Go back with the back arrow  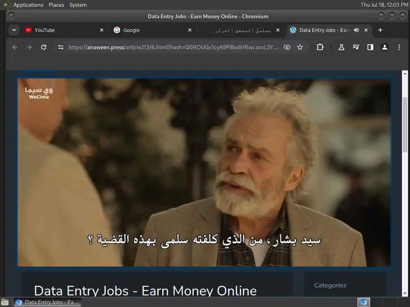[15, 47]
